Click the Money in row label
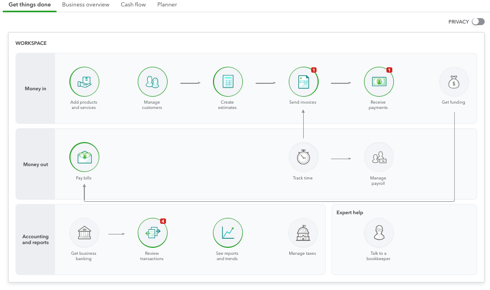This screenshot has width=490, height=290. click(35, 89)
